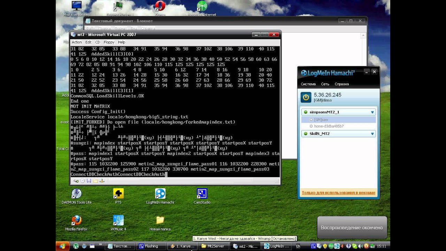Image resolution: width=446 pixels, height=251 pixels.
Task: Launch uTorrent from the quick launch bar
Action: click(x=76, y=246)
